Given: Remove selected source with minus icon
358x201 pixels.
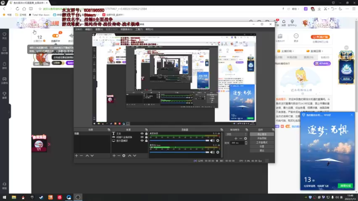Looking at the screenshot, I should [119, 155].
